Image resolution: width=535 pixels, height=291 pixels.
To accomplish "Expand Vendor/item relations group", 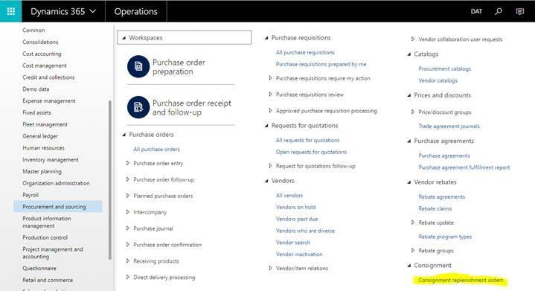I will (x=271, y=268).
